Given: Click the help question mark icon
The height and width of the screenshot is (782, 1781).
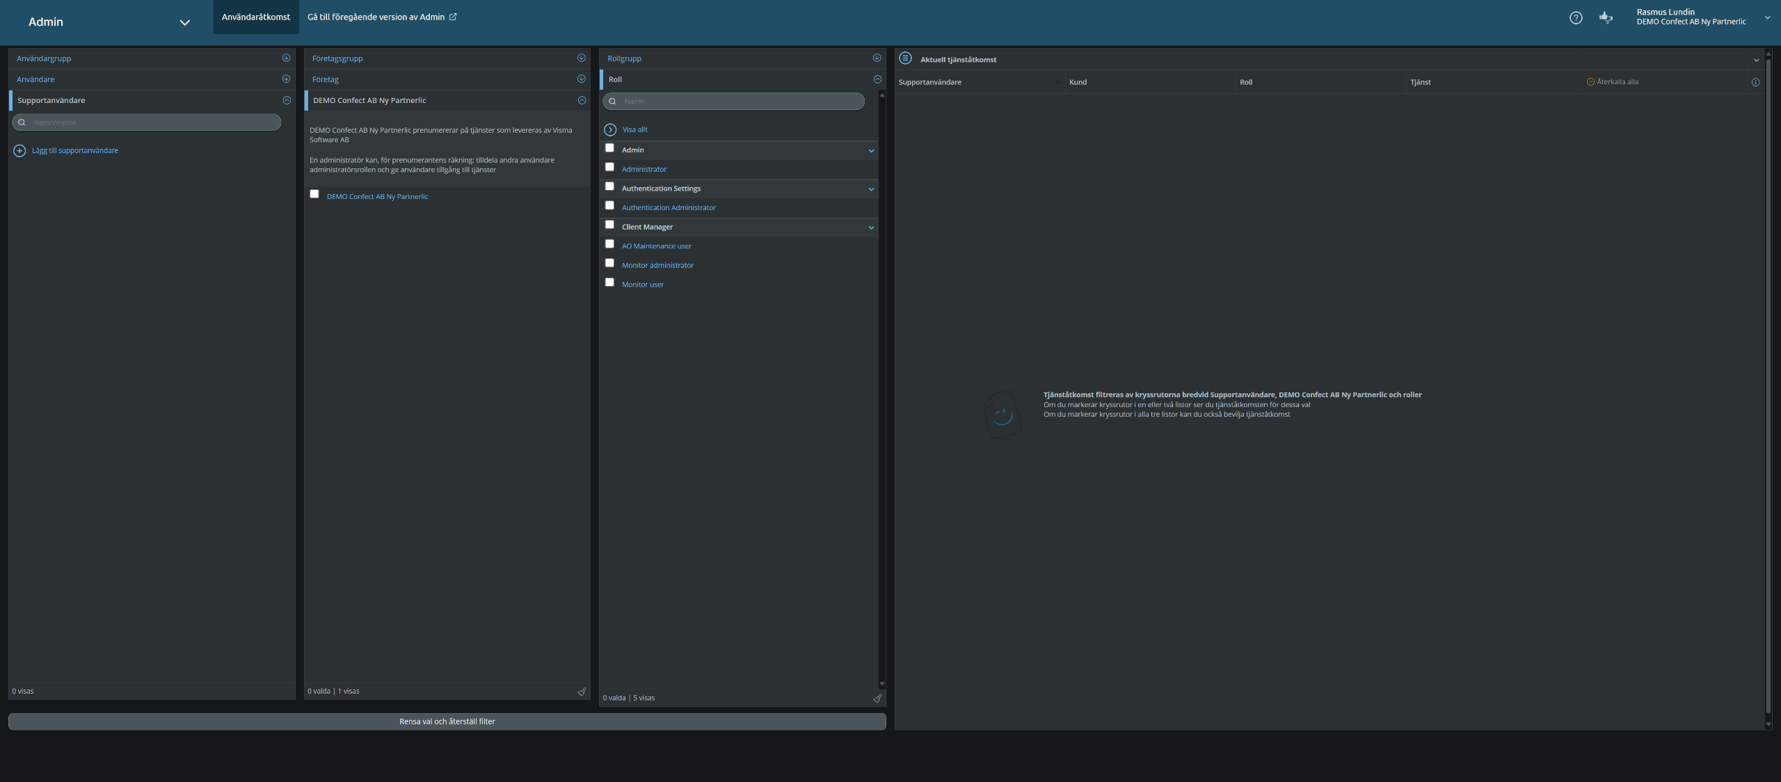Looking at the screenshot, I should coord(1576,18).
